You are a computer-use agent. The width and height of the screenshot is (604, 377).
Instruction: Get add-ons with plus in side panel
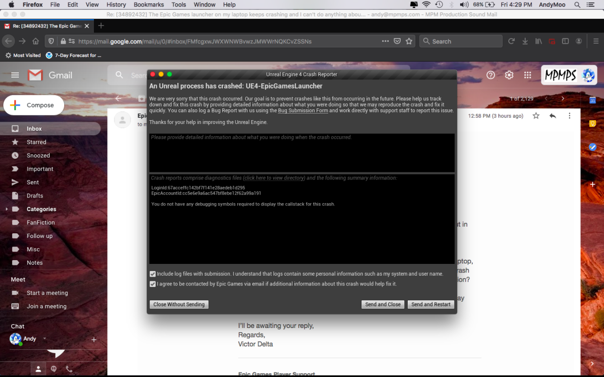click(x=593, y=184)
